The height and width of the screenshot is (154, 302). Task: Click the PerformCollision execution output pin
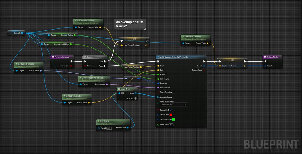(x=71, y=61)
